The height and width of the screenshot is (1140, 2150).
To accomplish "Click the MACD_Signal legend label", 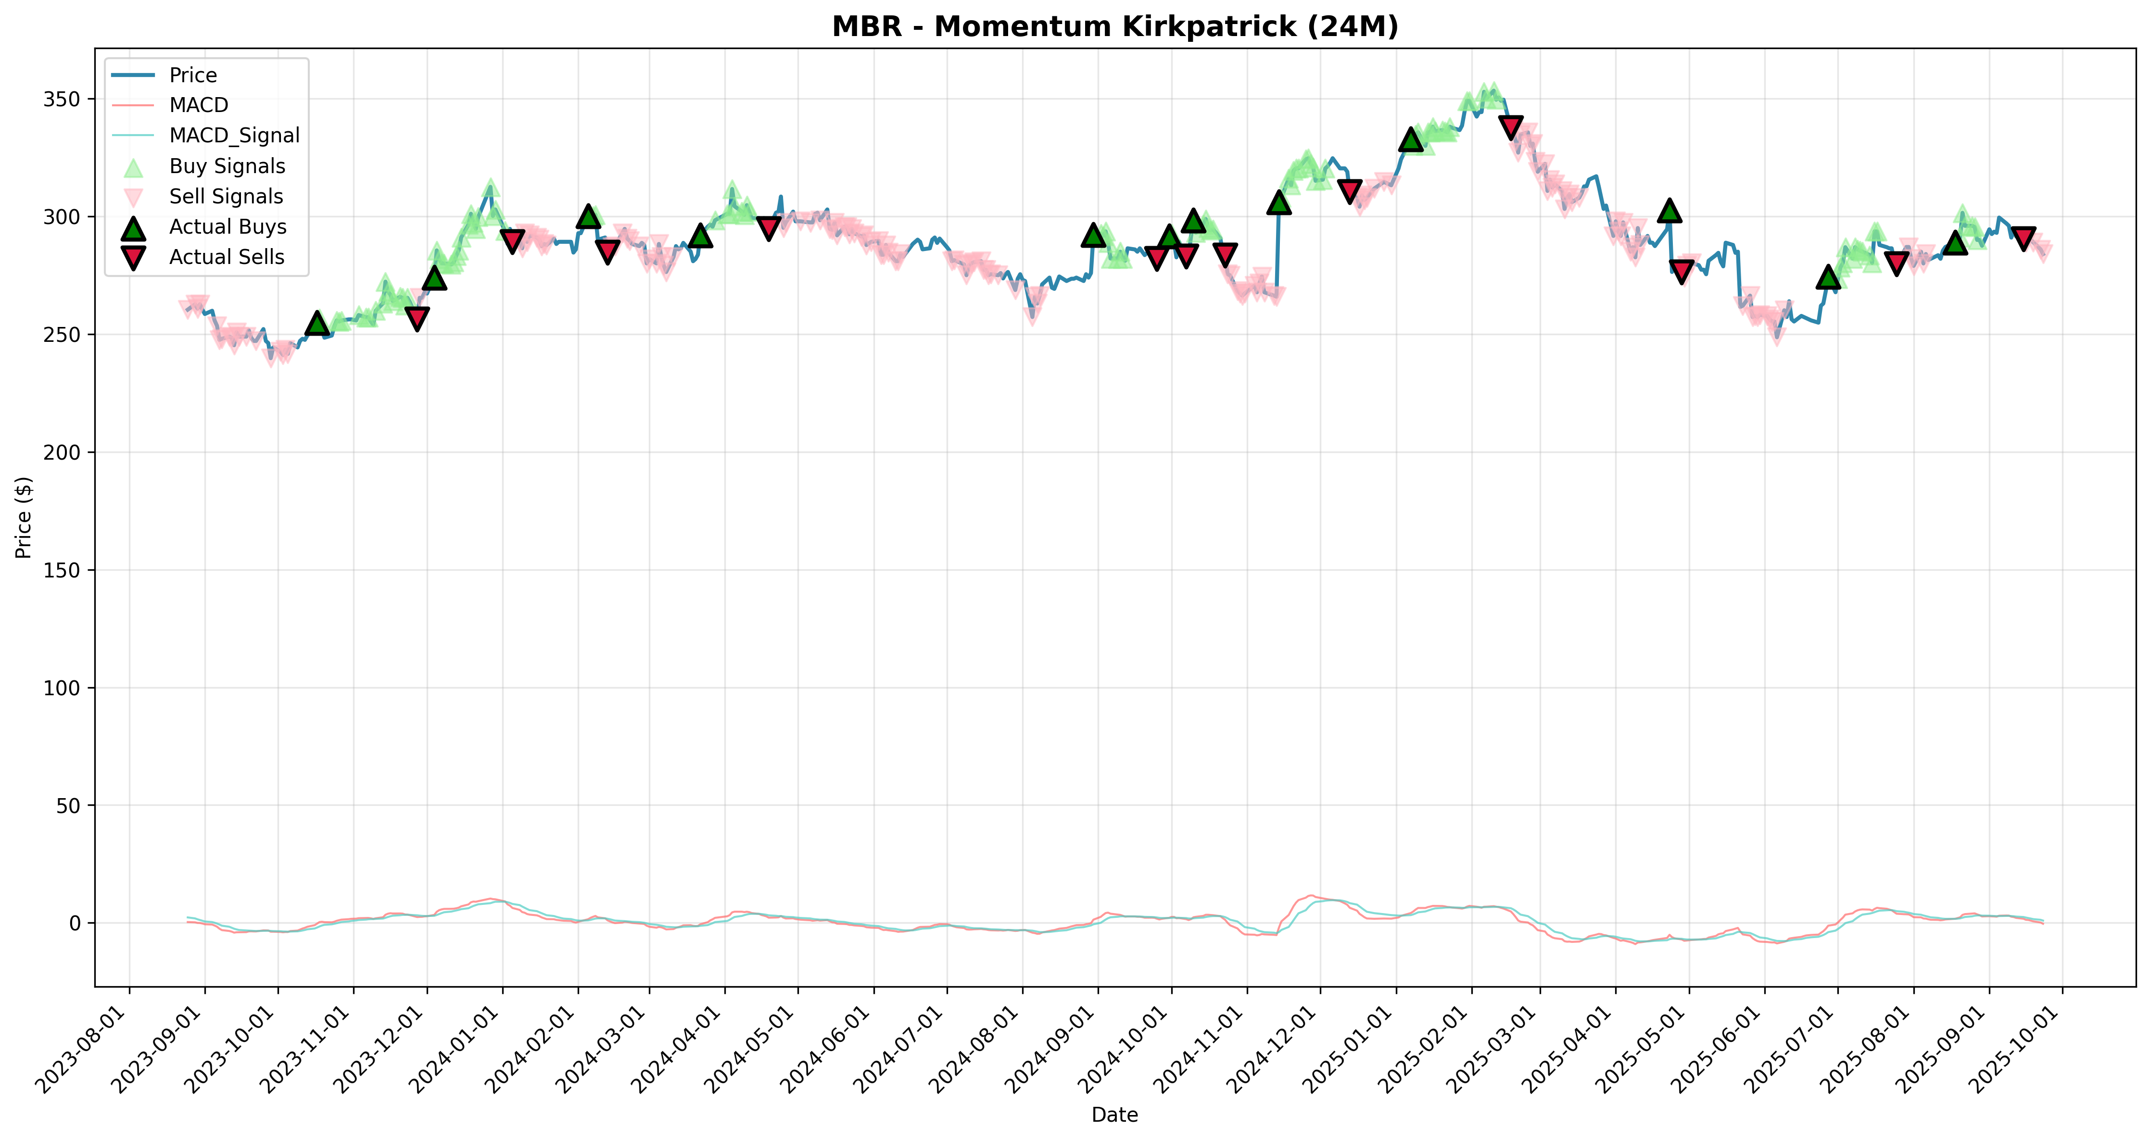I will point(235,136).
